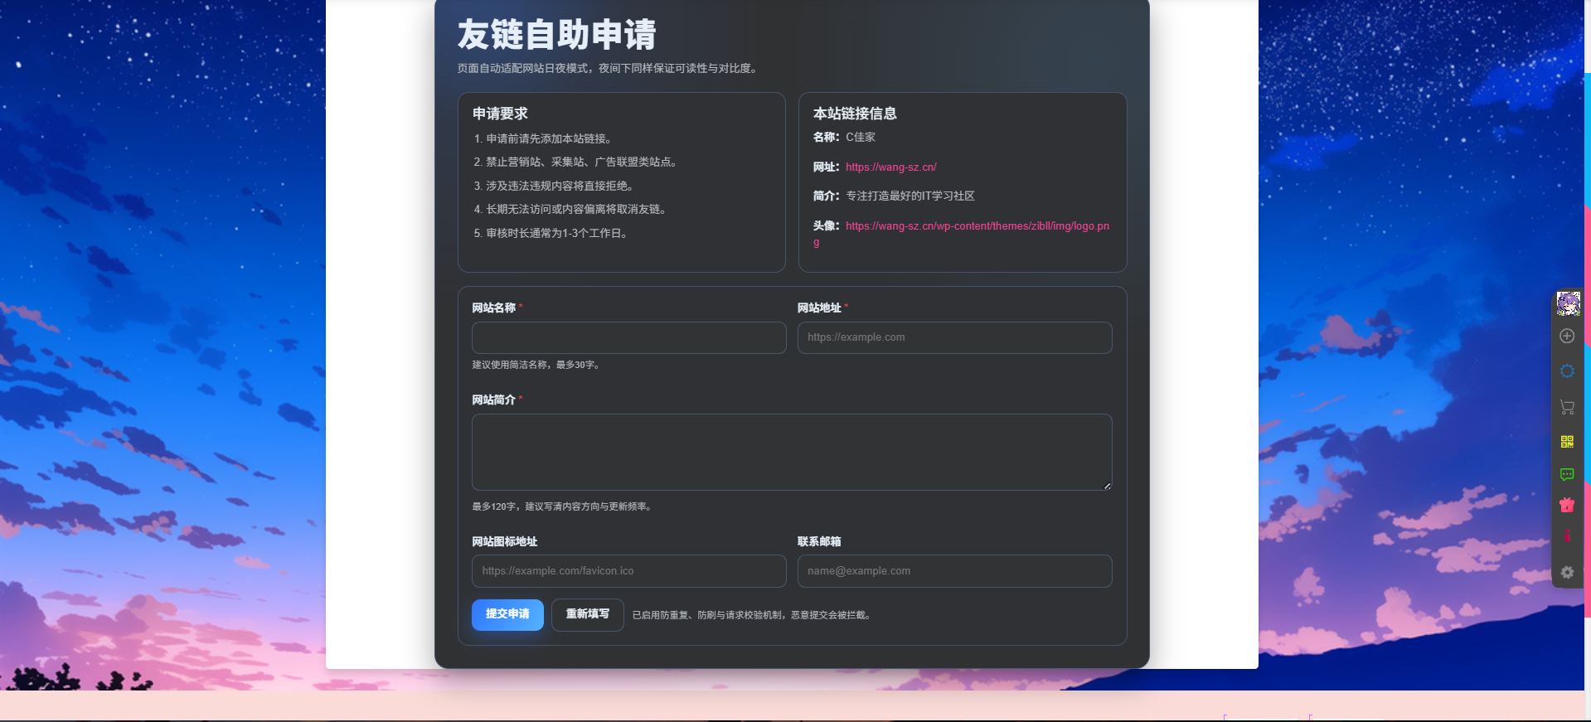Grab the textarea resize handle corner

(x=1107, y=486)
